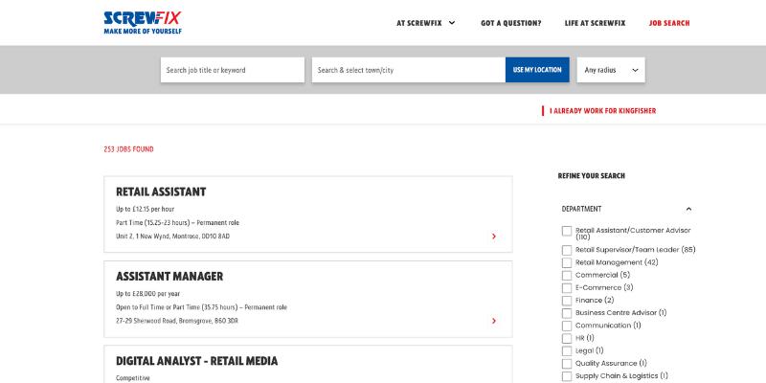The width and height of the screenshot is (766, 383).
Task: Check the Retail Management filter box
Action: [x=567, y=262]
